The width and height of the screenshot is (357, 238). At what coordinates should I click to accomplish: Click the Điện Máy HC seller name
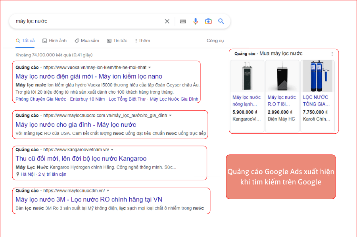(x=281, y=119)
